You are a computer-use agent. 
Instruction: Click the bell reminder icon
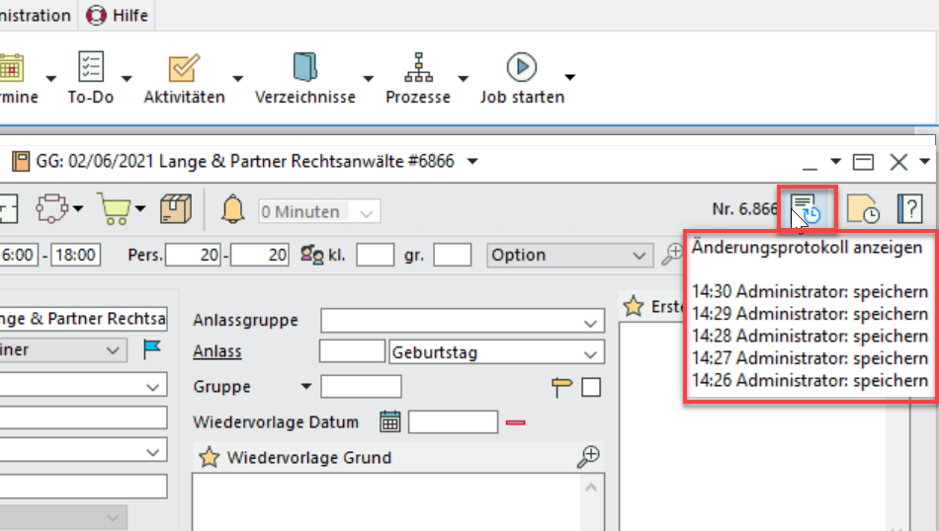[x=232, y=210]
